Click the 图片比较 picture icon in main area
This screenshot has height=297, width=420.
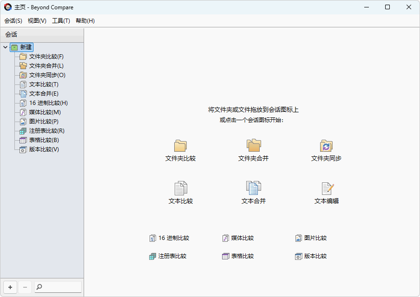(298, 238)
